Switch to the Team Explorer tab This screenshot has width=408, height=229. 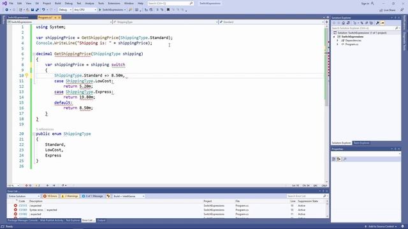(361, 143)
